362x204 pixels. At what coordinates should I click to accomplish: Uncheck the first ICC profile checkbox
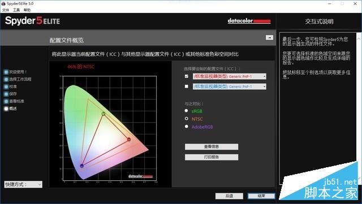(x=187, y=76)
